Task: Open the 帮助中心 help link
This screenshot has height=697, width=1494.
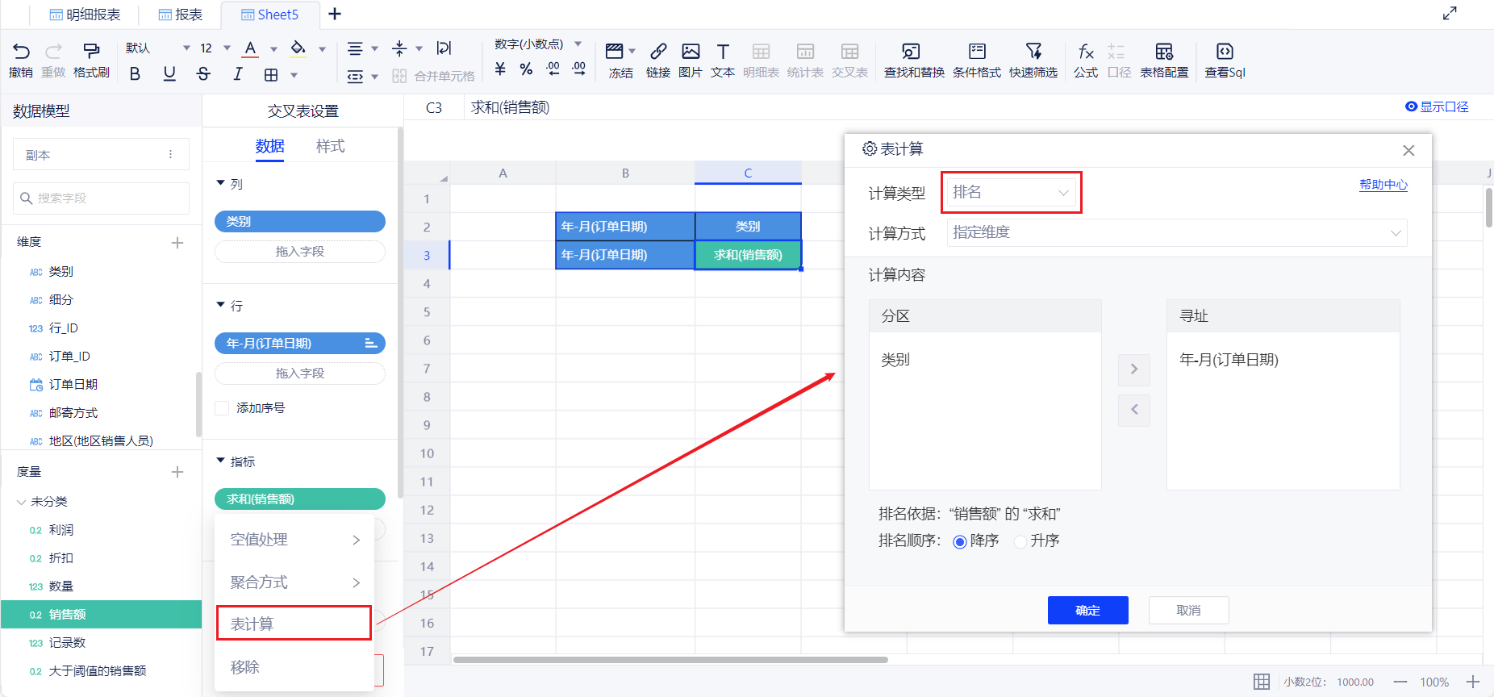Action: click(1383, 185)
